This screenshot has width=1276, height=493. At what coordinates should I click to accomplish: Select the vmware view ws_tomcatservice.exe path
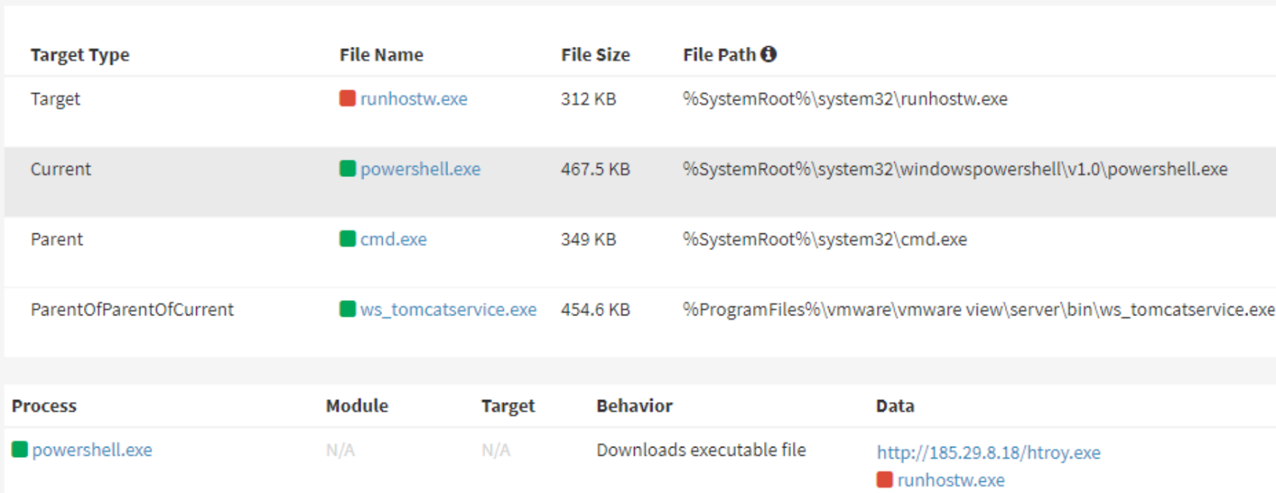(979, 309)
